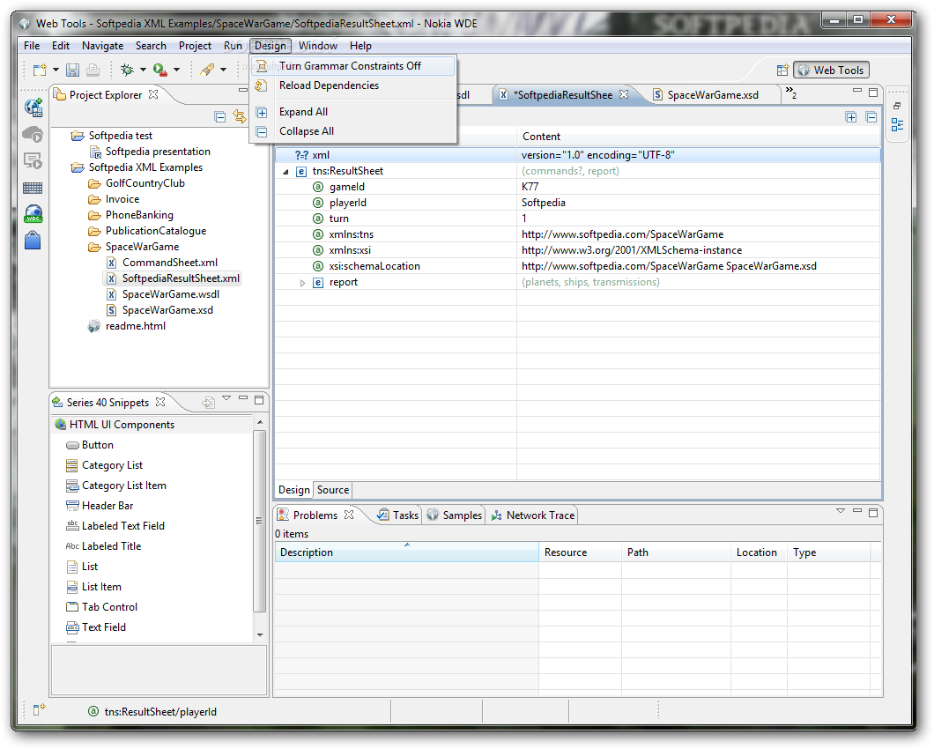Click Collapse All icon in XML editor

[871, 117]
